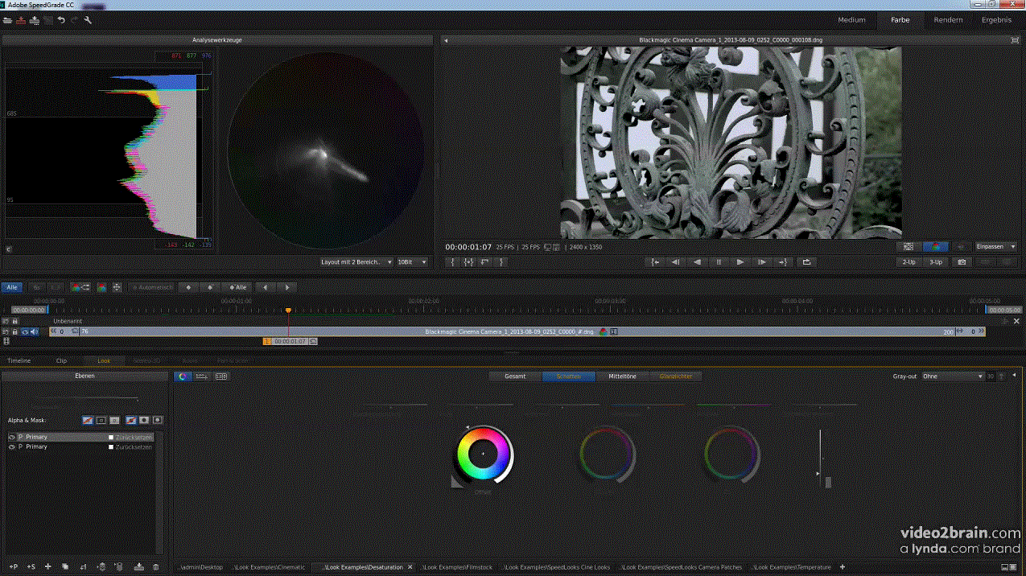Select the Gesamt tonal range
This screenshot has height=576, width=1026.
pos(515,376)
